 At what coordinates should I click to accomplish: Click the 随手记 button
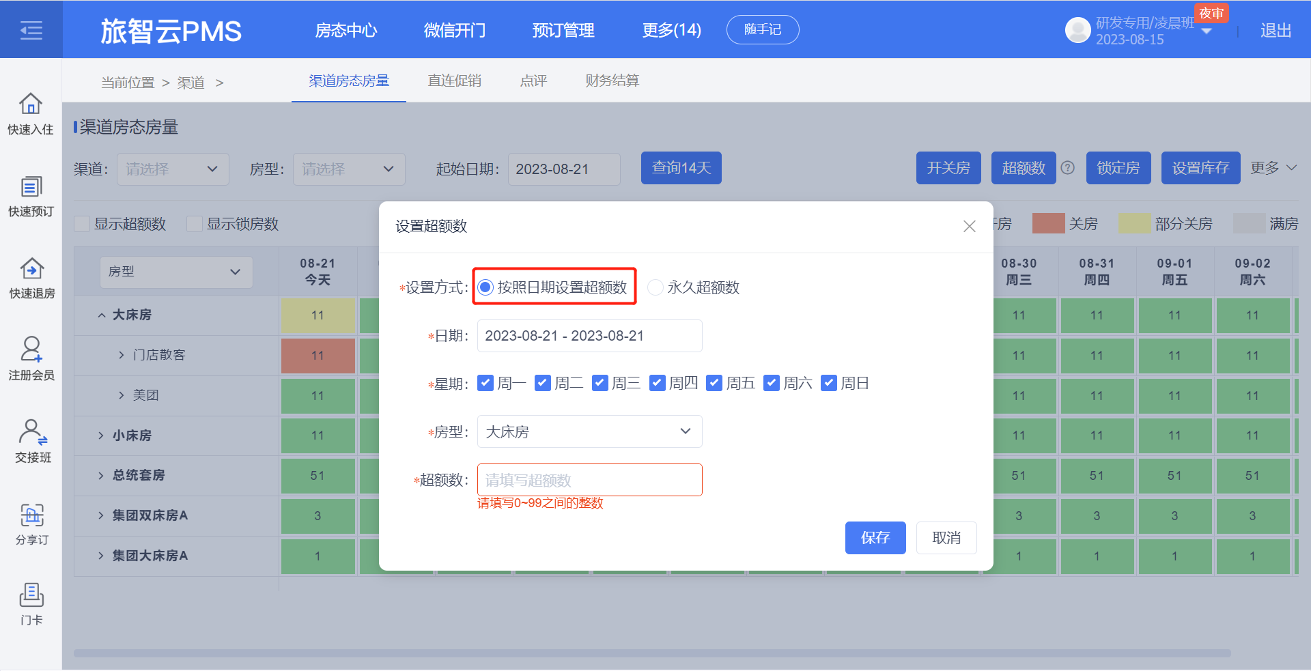pyautogui.click(x=763, y=29)
